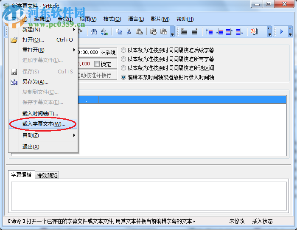Select 编辑本条时间轴或播放影片录入时间轴 radio
The height and width of the screenshot is (230, 297).
(123, 77)
